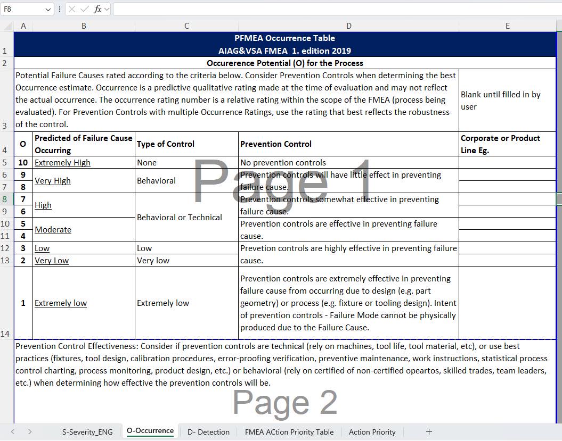Select row 5 by clicking its row number
Image resolution: width=562 pixels, height=441 pixels.
click(5, 162)
